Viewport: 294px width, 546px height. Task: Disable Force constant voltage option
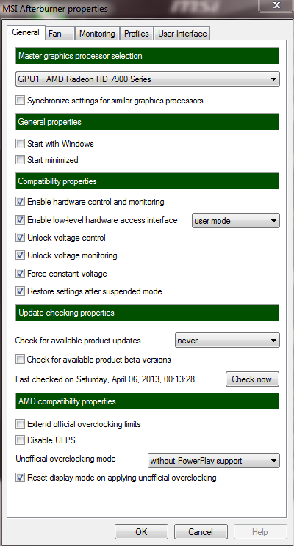click(x=21, y=274)
